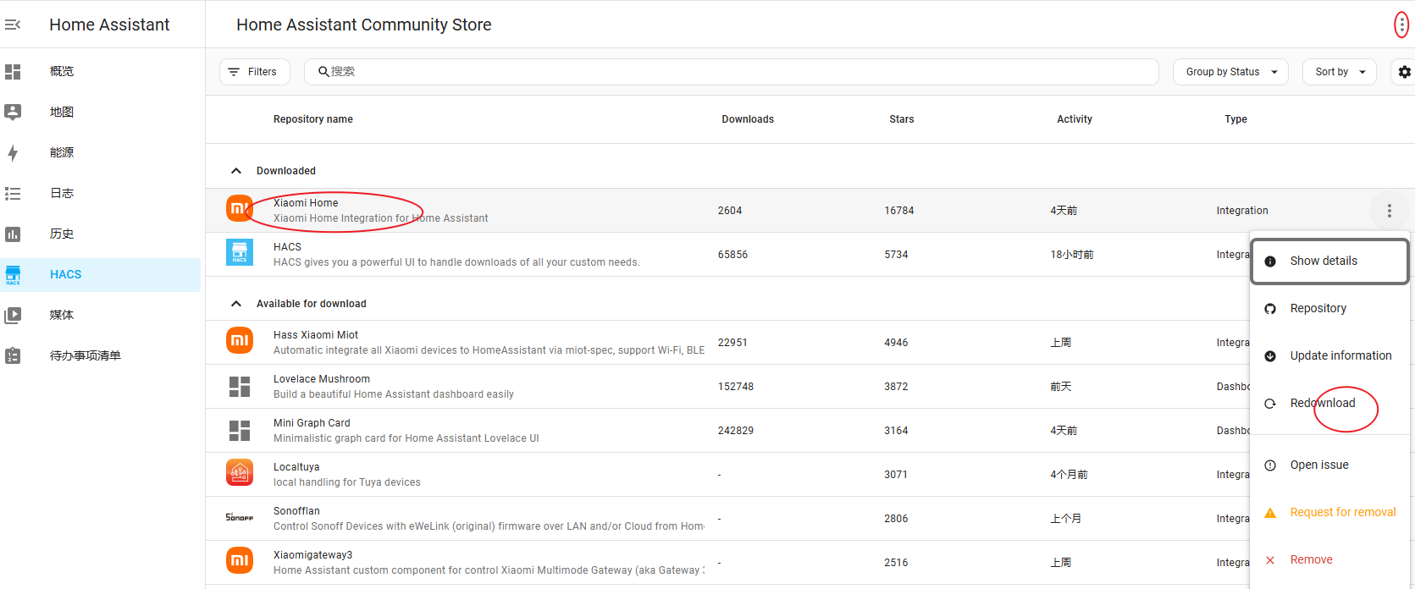Sort by the Activity column header

click(1075, 119)
